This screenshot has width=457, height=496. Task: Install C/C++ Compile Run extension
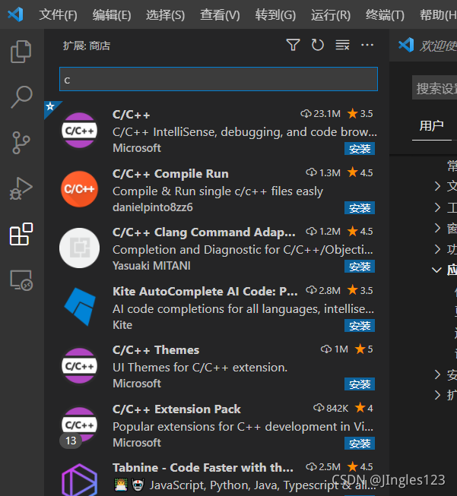point(360,208)
